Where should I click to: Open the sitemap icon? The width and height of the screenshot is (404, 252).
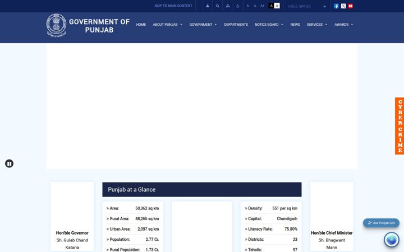(x=228, y=6)
